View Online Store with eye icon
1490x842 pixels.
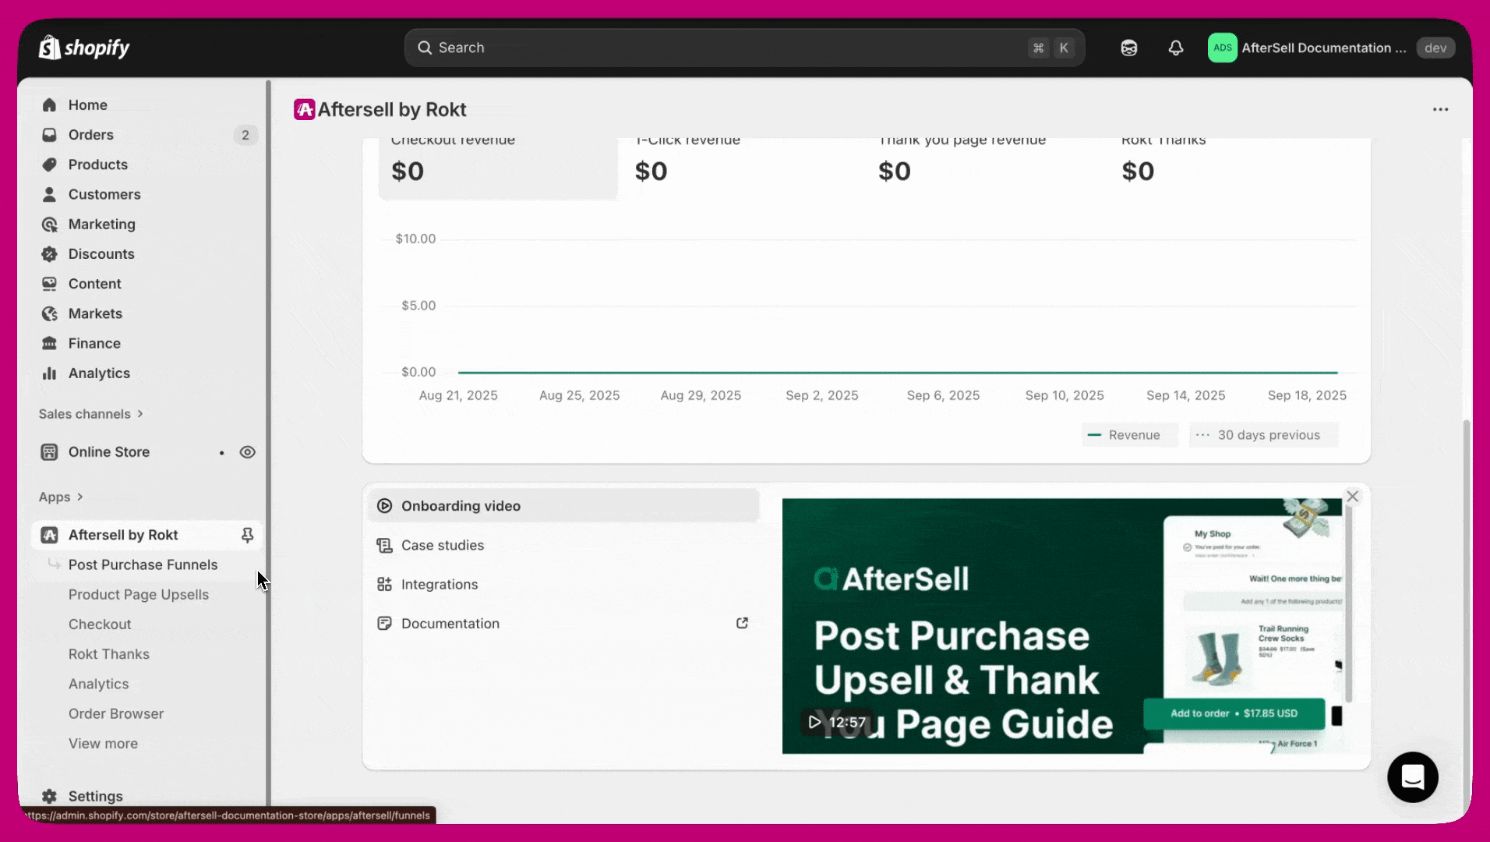coord(247,452)
